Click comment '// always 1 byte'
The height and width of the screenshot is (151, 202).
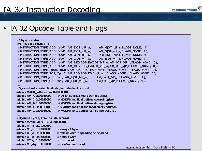click(x=68, y=129)
